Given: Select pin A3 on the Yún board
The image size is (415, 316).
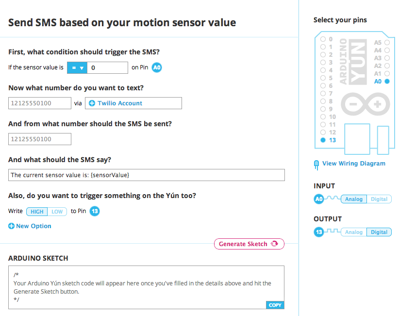Looking at the screenshot, I should (387, 58).
